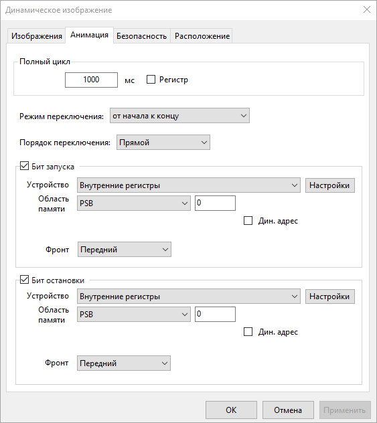Viewport: 377px width, 423px height.
Task: Uncheck the Бит остановки checkbox
Action: [24, 280]
